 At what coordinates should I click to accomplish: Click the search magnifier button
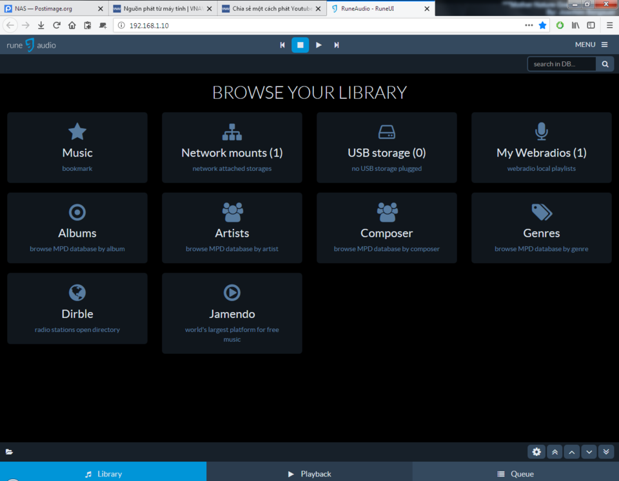point(605,64)
